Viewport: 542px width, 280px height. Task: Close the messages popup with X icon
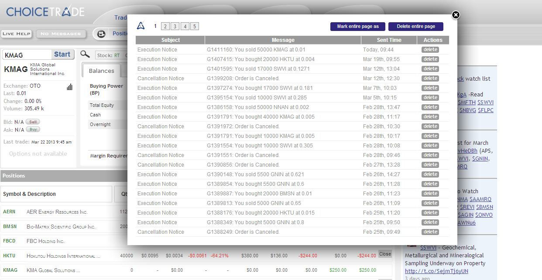[x=456, y=15]
